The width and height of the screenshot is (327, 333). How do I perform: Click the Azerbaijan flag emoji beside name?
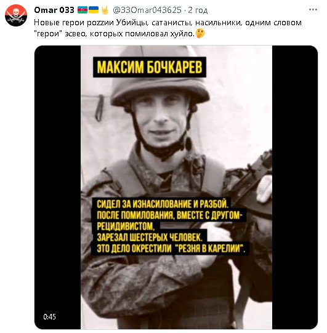[83, 10]
